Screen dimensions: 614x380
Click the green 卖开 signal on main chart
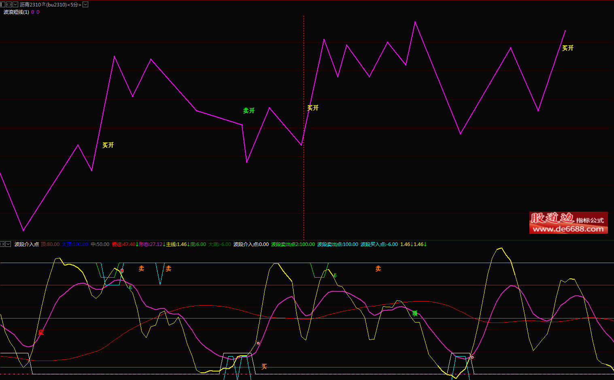tap(249, 111)
